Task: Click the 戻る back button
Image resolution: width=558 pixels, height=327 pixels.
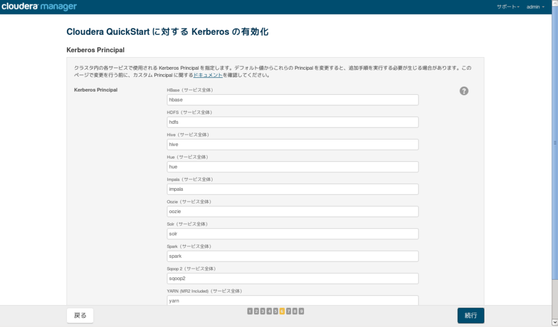Action: pyautogui.click(x=80, y=316)
